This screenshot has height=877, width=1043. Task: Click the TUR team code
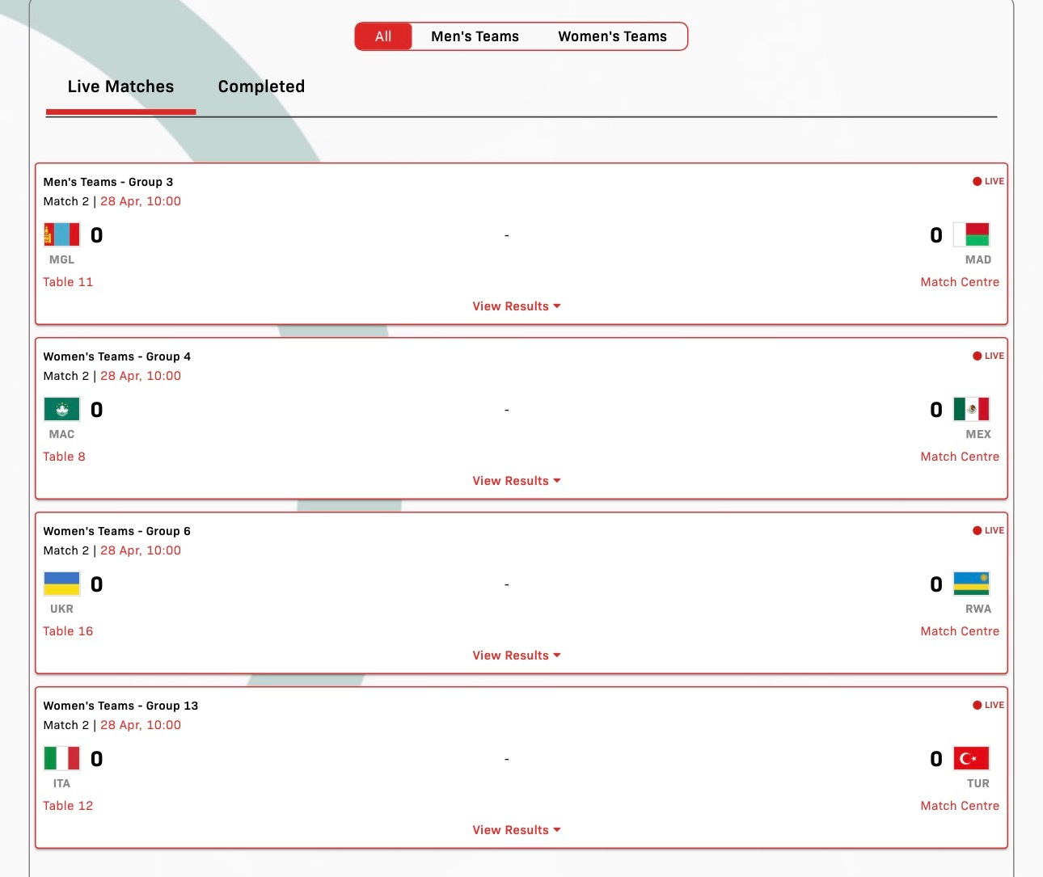pyautogui.click(x=978, y=783)
